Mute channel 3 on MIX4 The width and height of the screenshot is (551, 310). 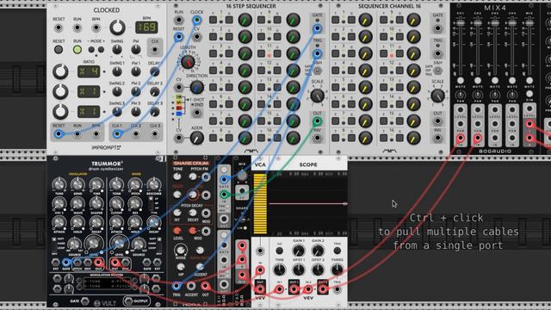(x=495, y=81)
